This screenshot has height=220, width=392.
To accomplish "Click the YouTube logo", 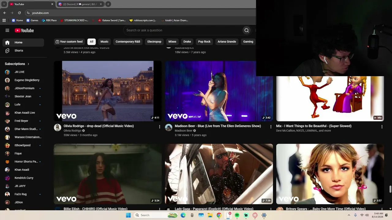I will tap(24, 30).
